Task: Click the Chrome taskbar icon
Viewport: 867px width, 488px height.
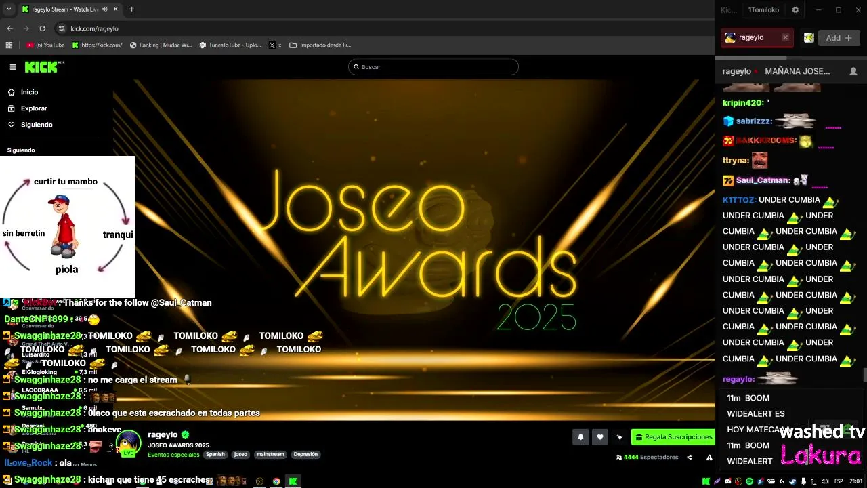Action: tap(276, 481)
